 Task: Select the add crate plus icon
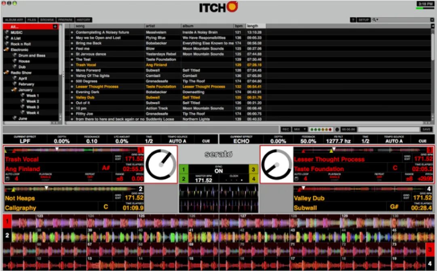click(x=55, y=26)
